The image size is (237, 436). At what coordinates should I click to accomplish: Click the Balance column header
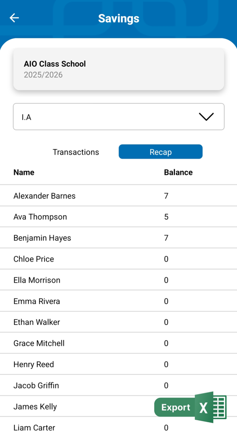(178, 172)
